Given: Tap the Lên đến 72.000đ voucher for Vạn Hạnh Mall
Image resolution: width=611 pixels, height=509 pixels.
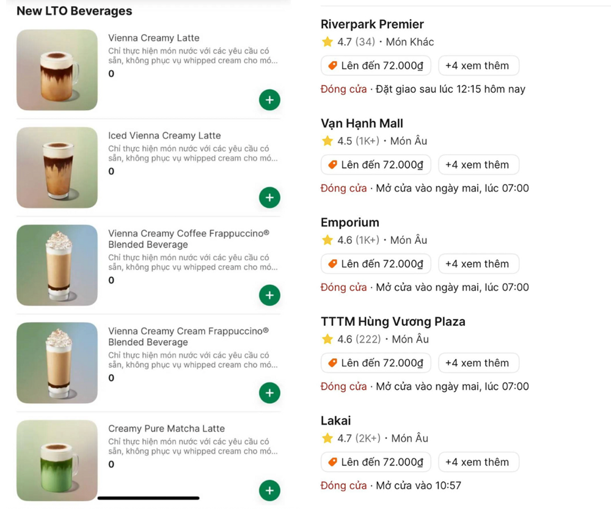Looking at the screenshot, I should 375,164.
